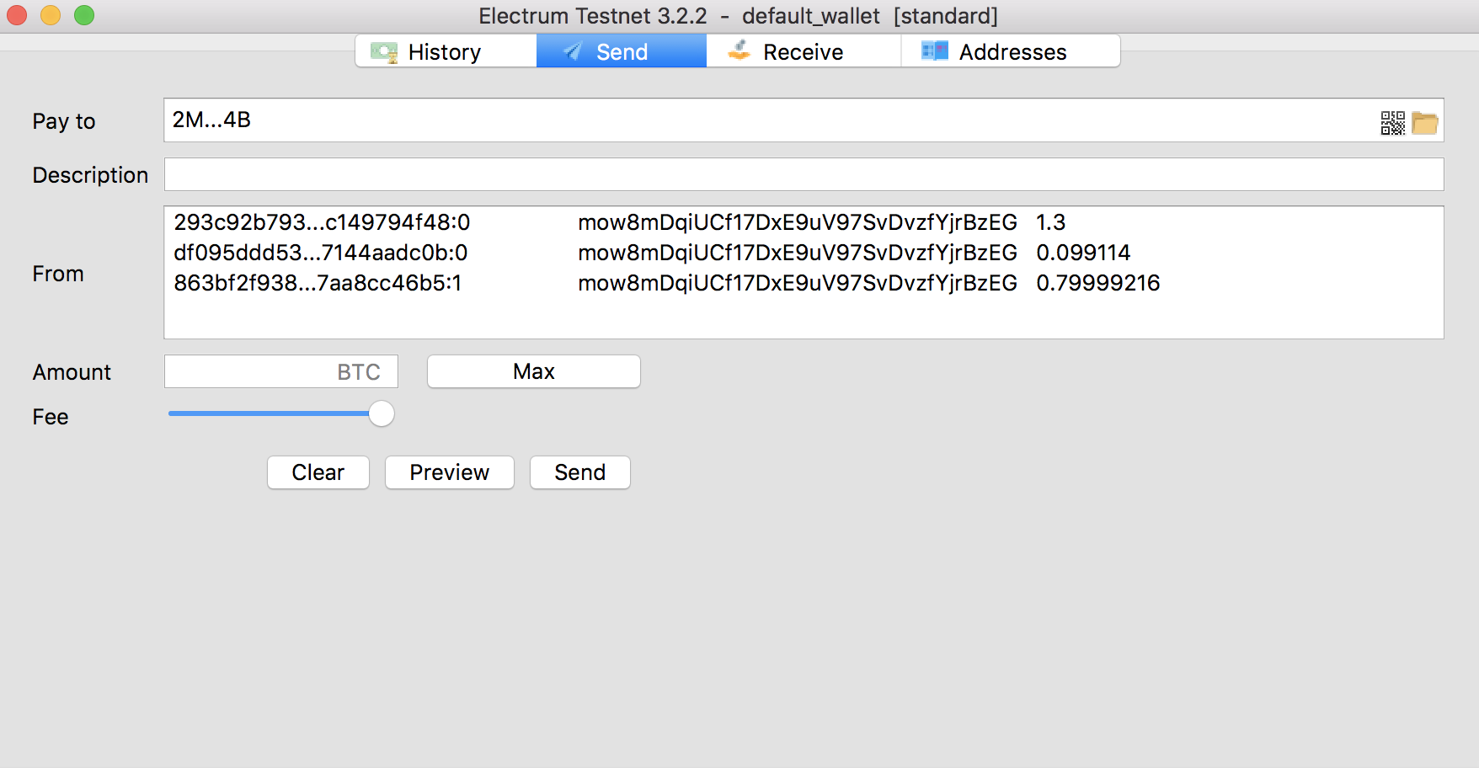Click the Clear button
The width and height of the screenshot is (1479, 768).
pyautogui.click(x=318, y=472)
